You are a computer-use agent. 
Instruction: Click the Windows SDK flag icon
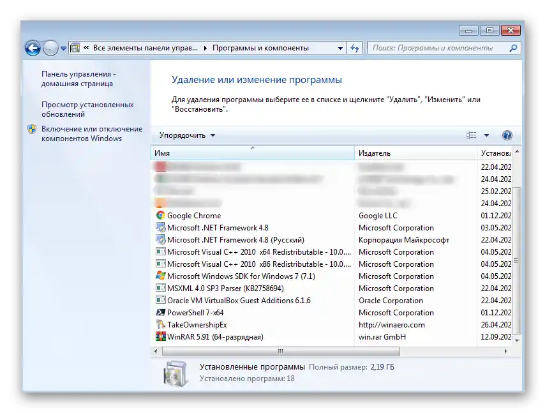point(160,276)
